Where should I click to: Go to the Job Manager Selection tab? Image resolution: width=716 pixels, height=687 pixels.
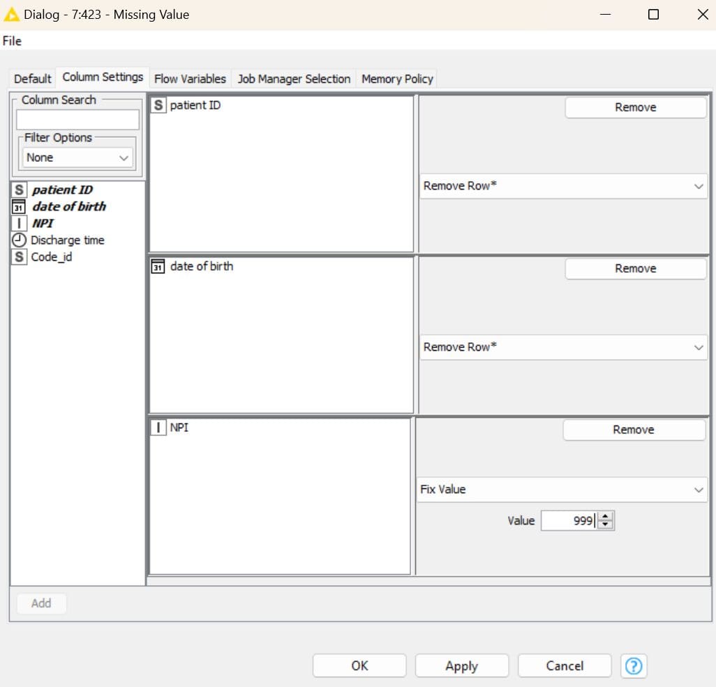click(x=294, y=79)
